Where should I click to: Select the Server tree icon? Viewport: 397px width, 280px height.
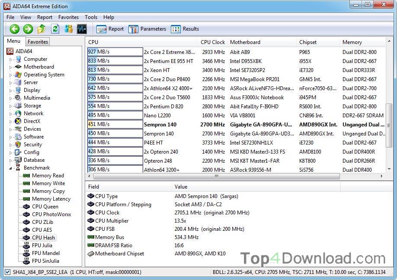click(18, 82)
